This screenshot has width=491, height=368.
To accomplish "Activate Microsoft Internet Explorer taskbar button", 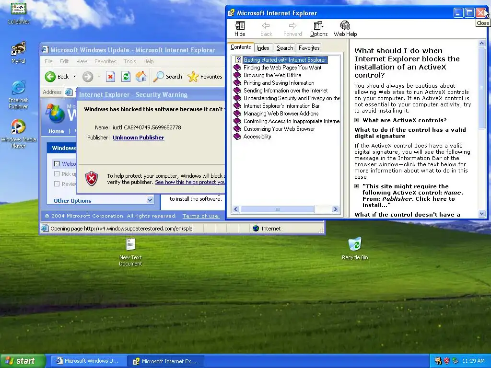I will [x=166, y=361].
